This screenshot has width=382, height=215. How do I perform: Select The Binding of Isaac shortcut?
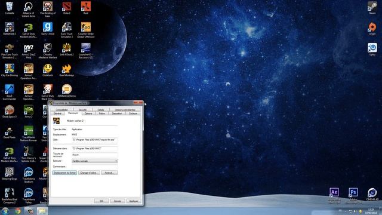(x=48, y=10)
